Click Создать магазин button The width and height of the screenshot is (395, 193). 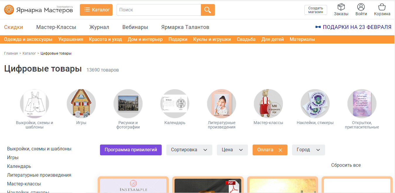pyautogui.click(x=315, y=10)
